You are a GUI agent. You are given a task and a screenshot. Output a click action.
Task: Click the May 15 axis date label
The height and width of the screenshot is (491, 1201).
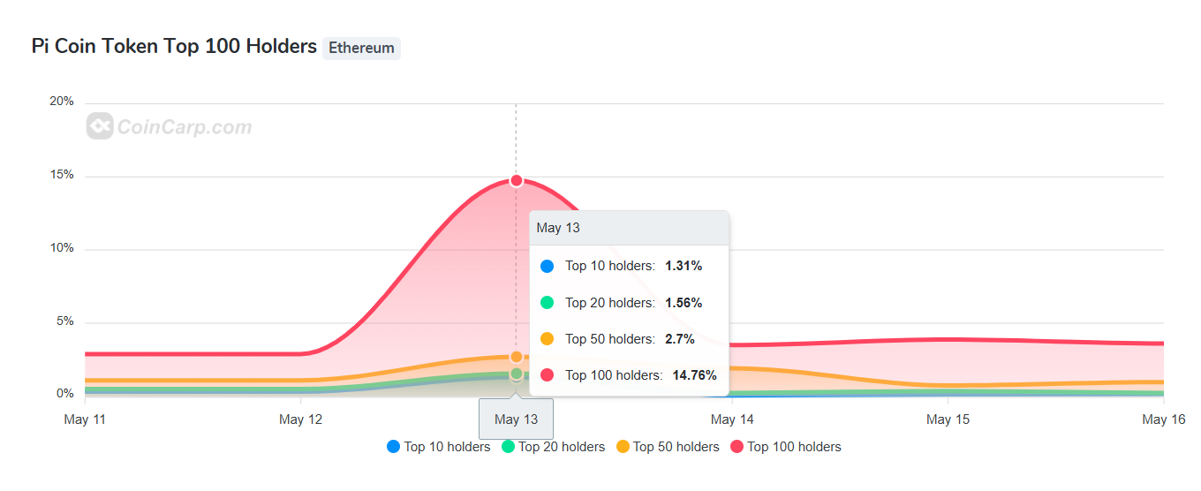point(948,419)
